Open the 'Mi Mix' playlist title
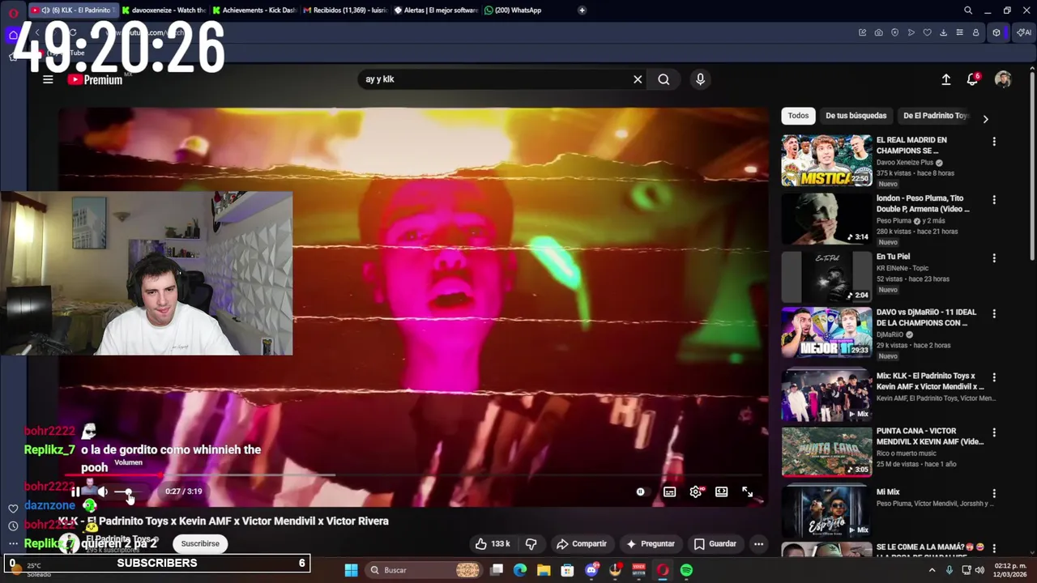1037x583 pixels. coord(888,492)
